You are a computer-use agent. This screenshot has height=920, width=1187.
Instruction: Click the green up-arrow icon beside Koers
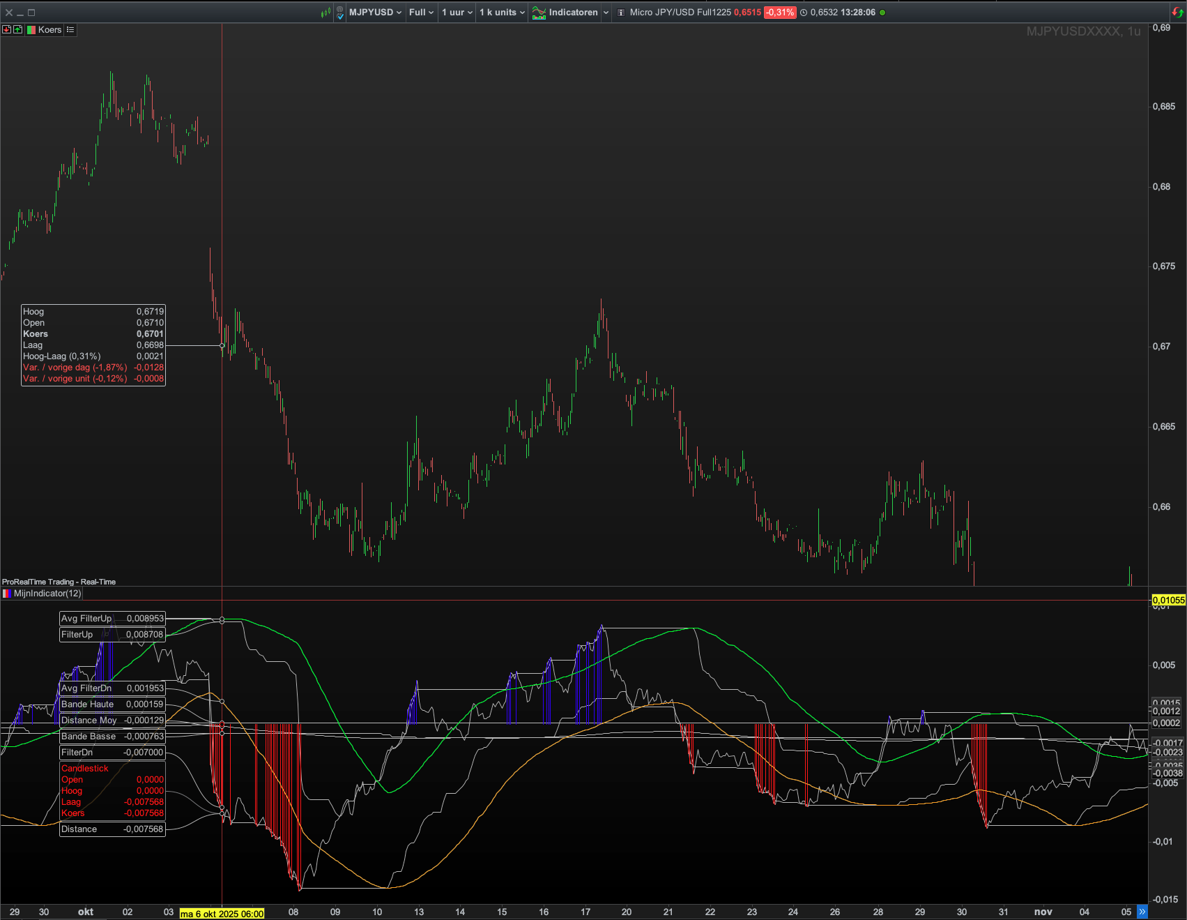pyautogui.click(x=17, y=30)
